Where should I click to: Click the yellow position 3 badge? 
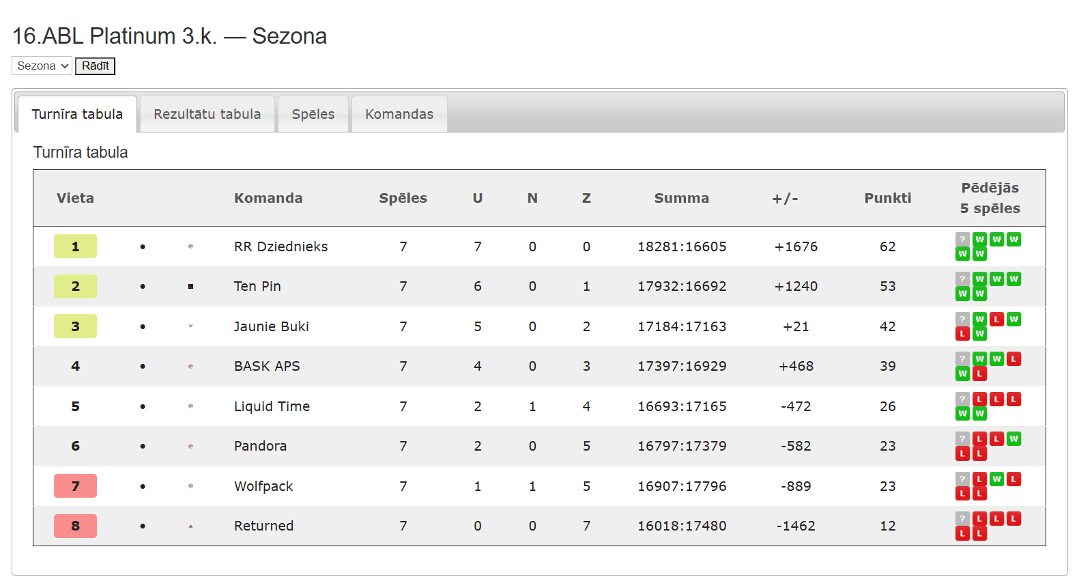point(75,326)
